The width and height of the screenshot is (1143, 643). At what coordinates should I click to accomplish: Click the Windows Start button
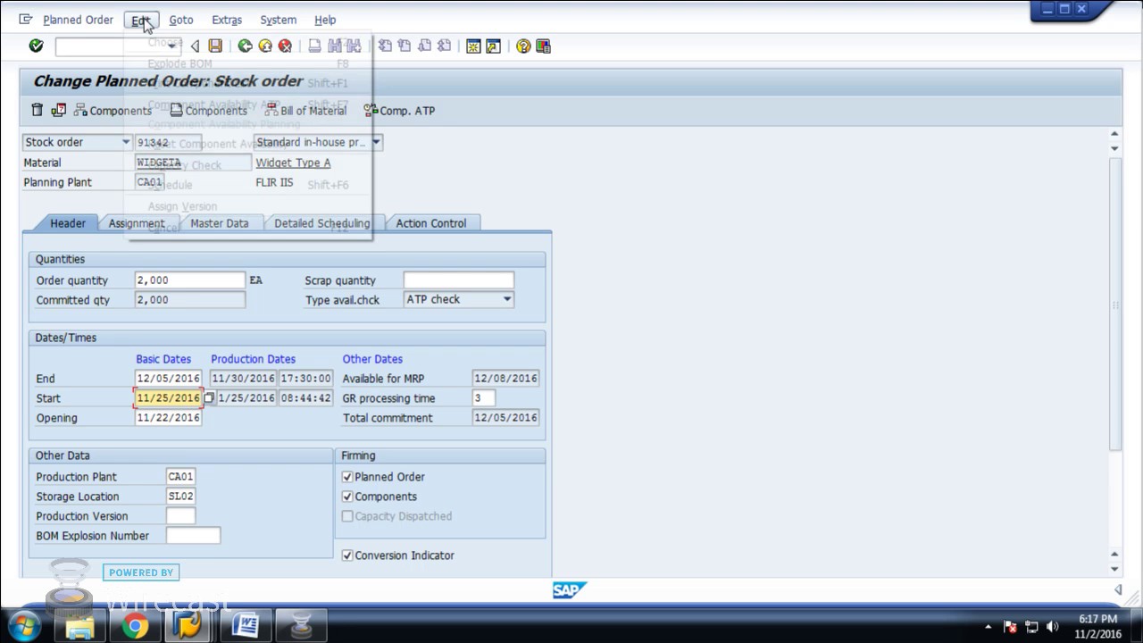24,625
